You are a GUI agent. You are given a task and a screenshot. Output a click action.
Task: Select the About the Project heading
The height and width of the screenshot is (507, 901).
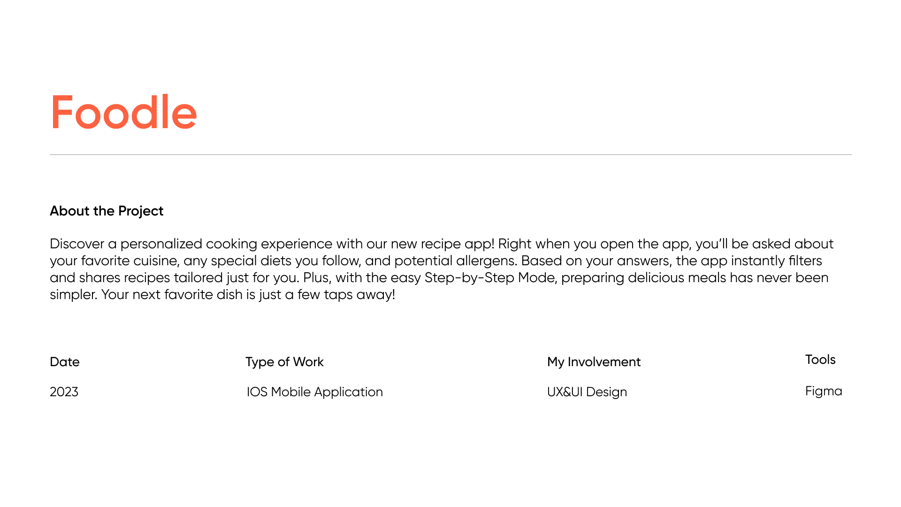[107, 211]
